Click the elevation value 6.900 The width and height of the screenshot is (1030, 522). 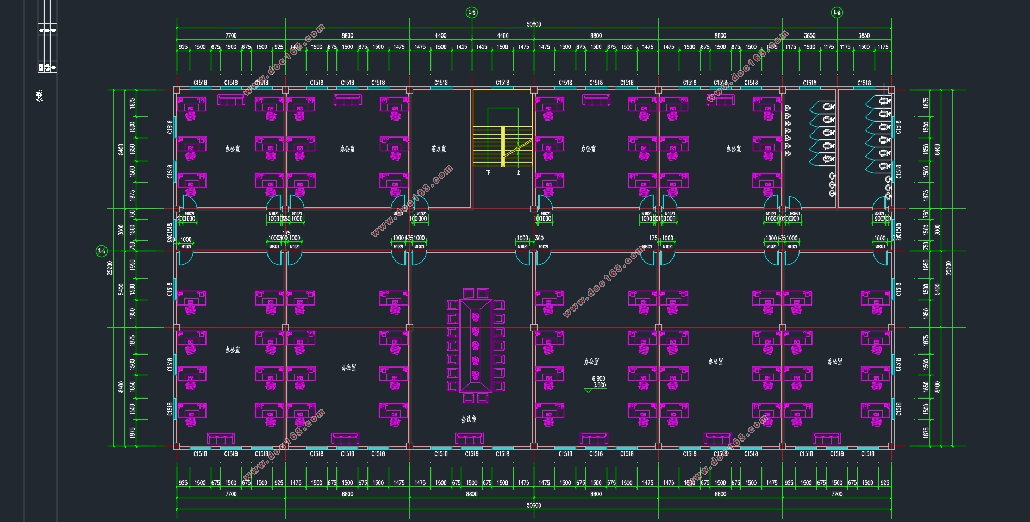click(598, 378)
